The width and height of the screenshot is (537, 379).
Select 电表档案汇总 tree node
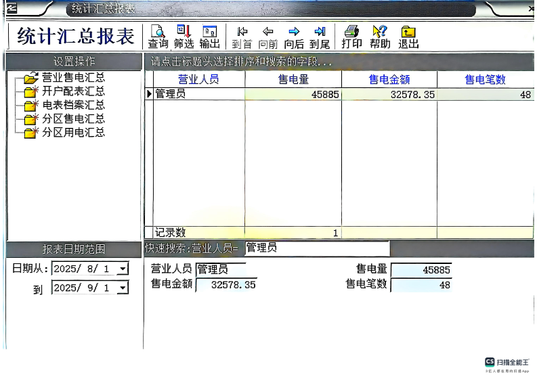click(x=73, y=105)
